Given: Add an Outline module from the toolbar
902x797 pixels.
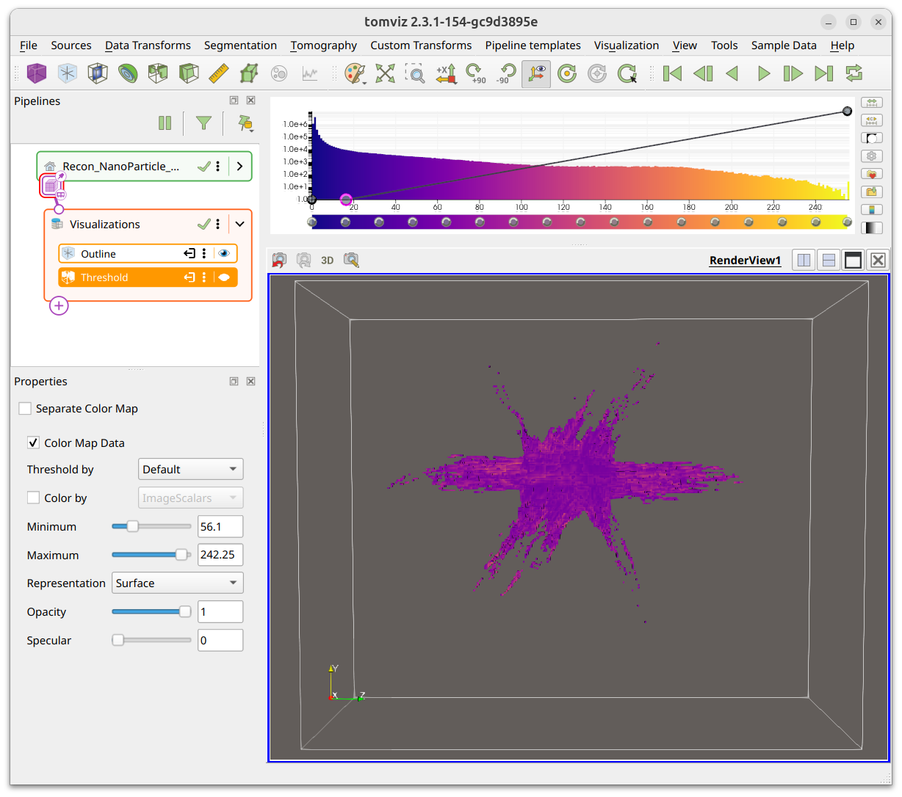Looking at the screenshot, I should click(68, 73).
